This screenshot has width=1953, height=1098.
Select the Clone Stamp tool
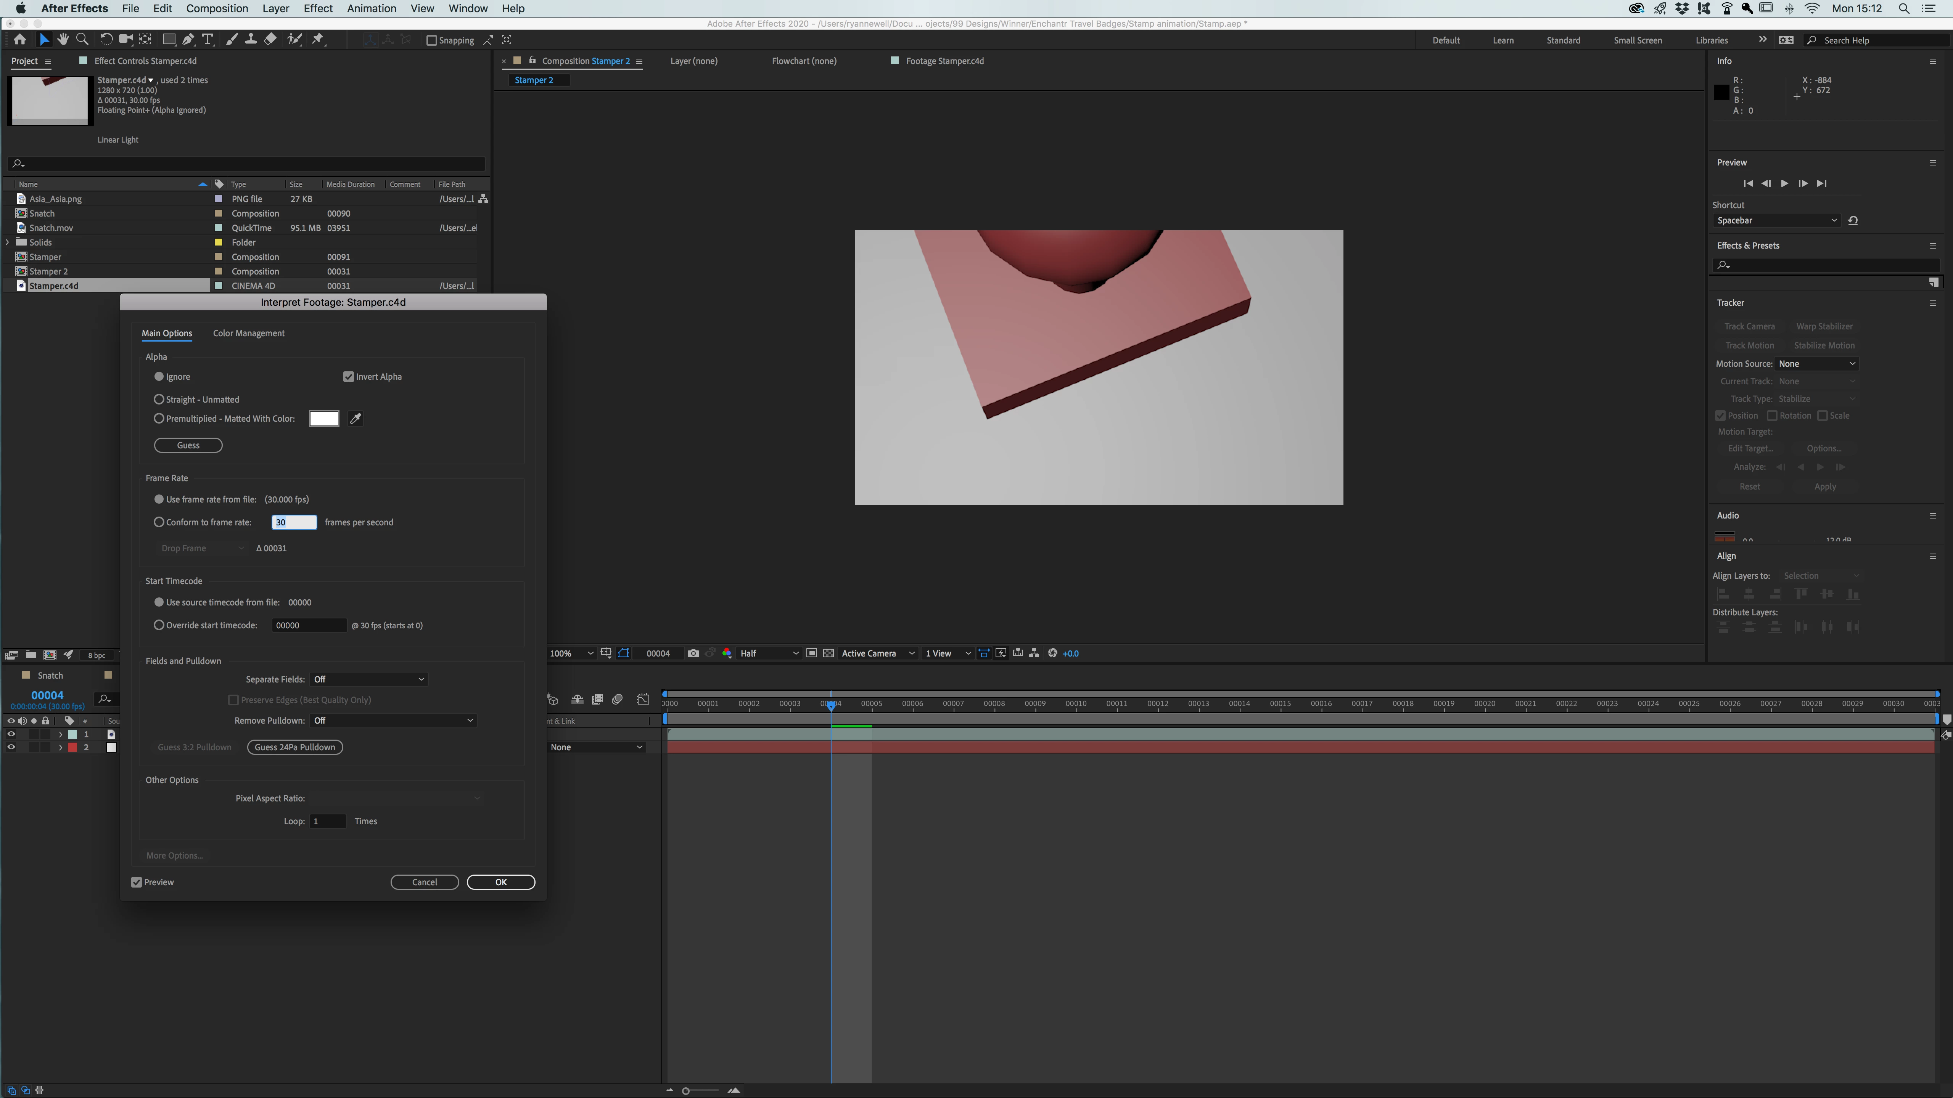coord(251,39)
